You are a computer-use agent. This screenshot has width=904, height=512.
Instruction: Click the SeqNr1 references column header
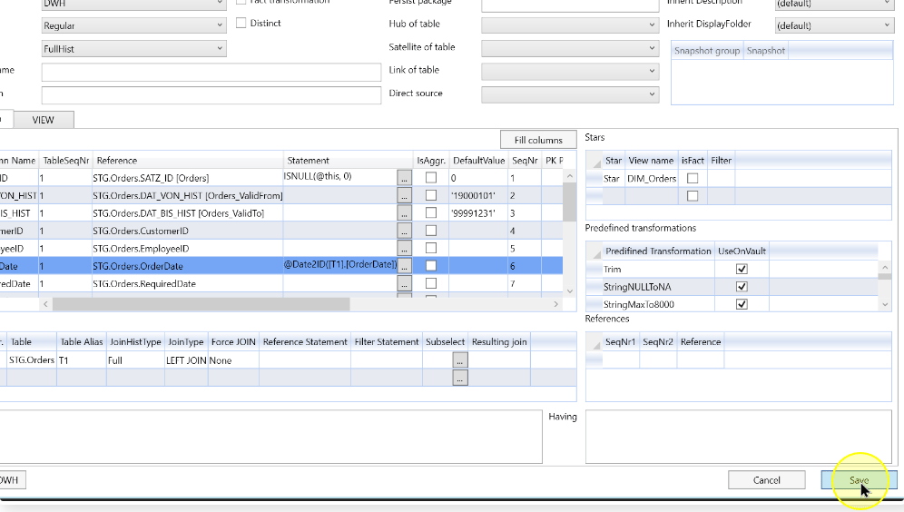(x=620, y=342)
